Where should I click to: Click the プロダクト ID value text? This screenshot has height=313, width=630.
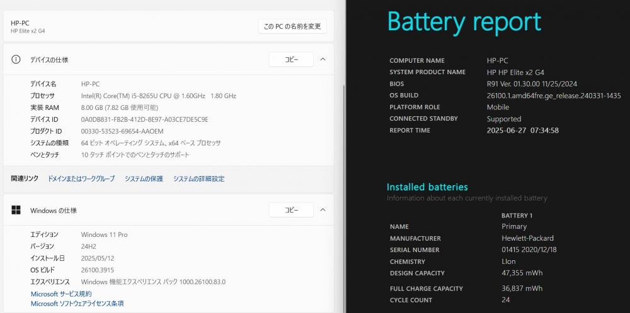[x=122, y=131]
